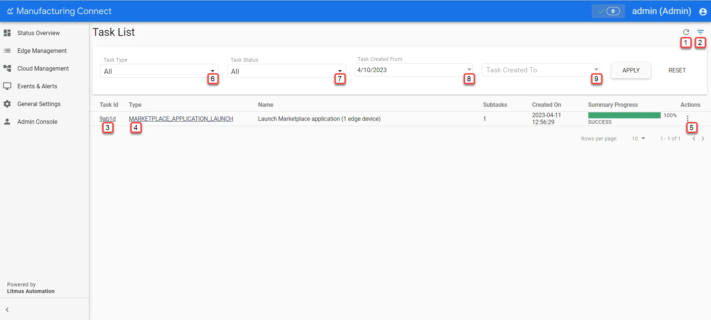Open the Task Type dropdown
The width and height of the screenshot is (711, 320).
pyautogui.click(x=159, y=71)
